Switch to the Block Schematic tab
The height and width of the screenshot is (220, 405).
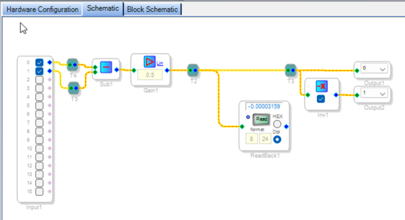point(152,9)
